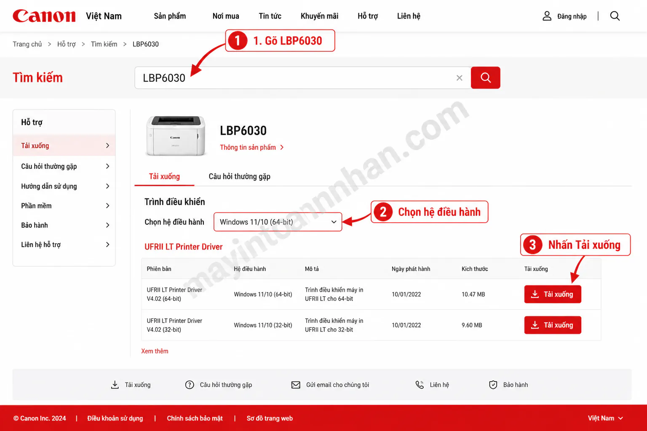647x431 pixels.
Task: Open the Nơi mua menu
Action: point(226,16)
